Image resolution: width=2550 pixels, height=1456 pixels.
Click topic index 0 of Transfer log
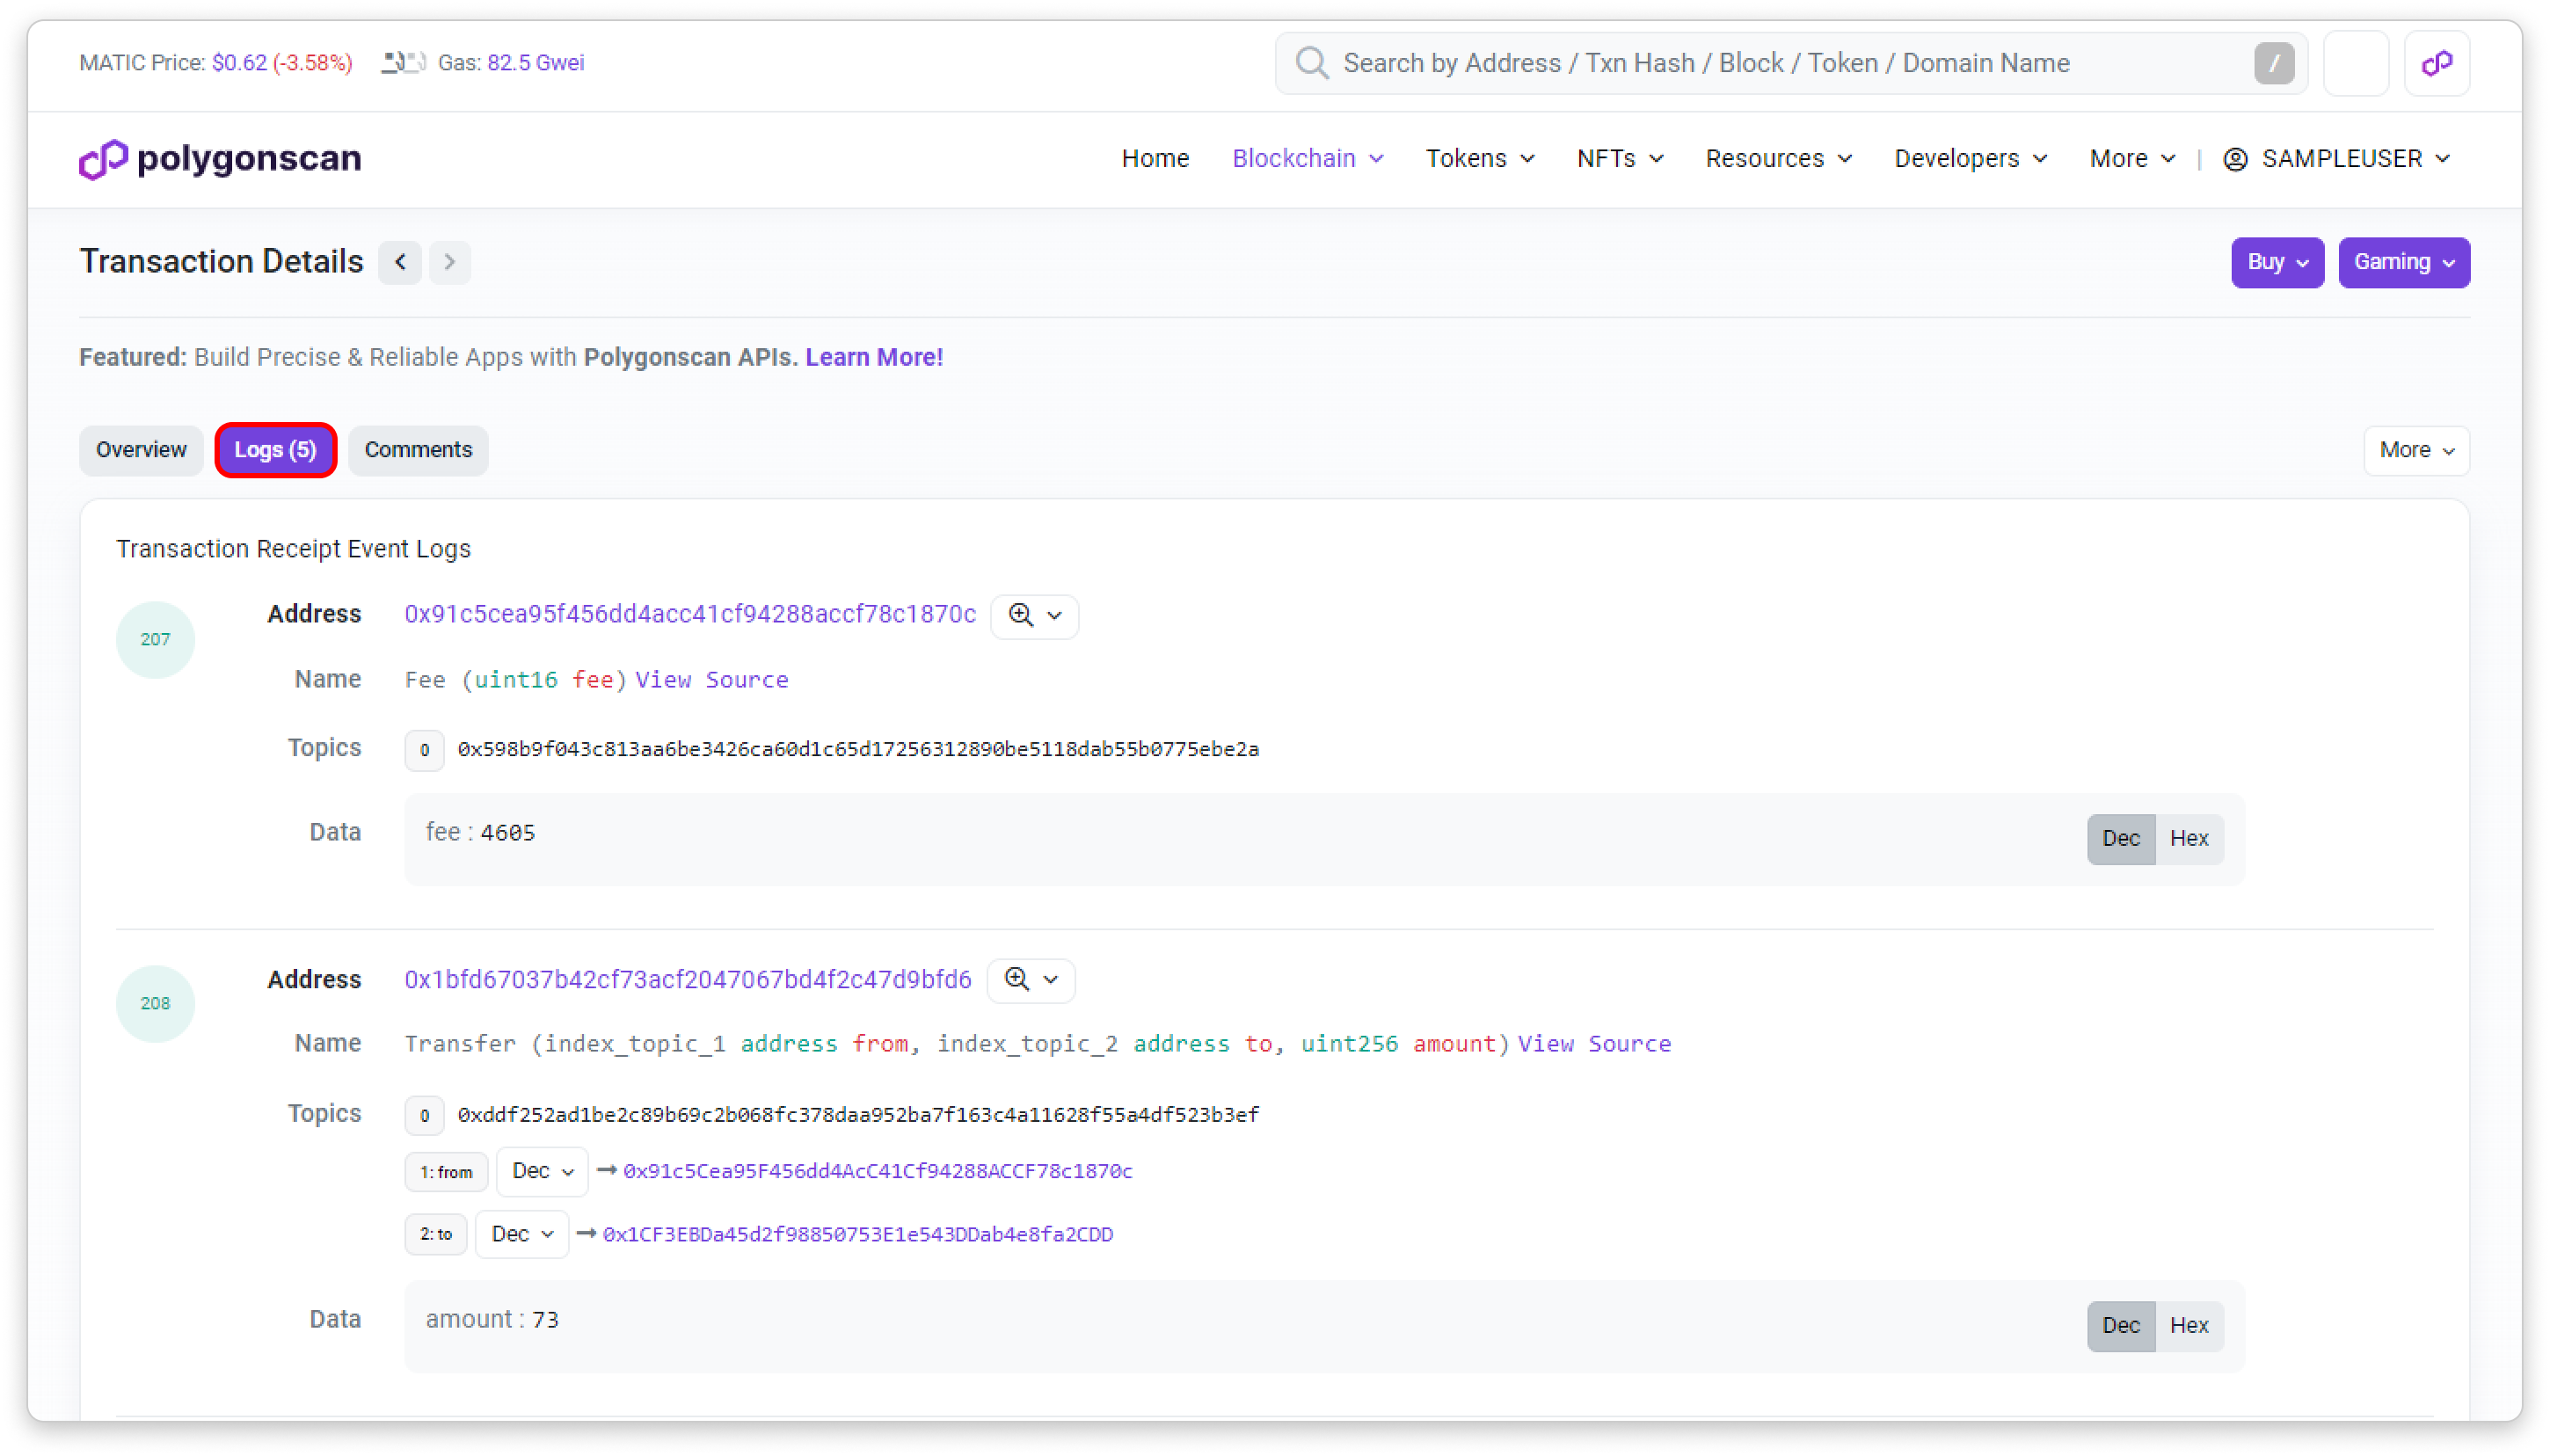click(424, 1115)
